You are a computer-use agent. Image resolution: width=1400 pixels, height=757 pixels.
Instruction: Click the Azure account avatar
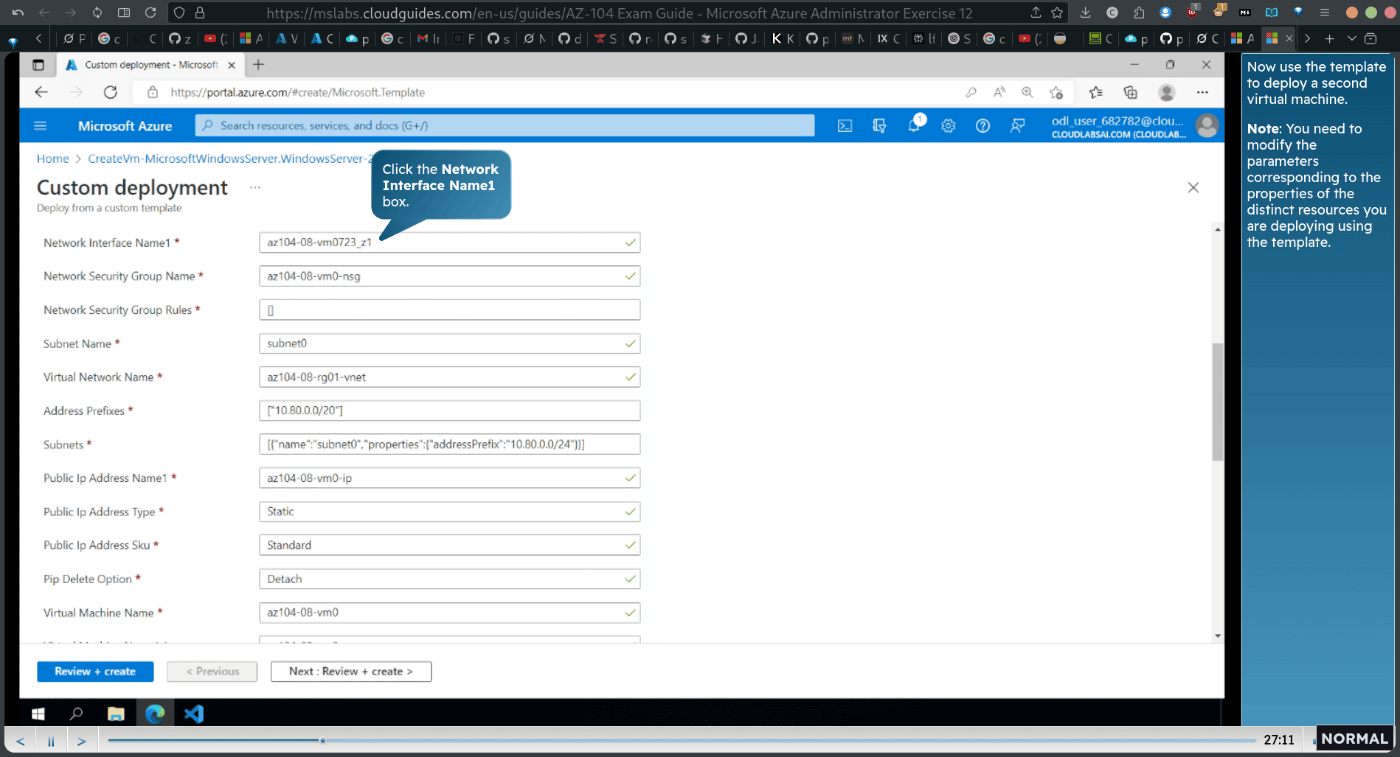[1207, 126]
